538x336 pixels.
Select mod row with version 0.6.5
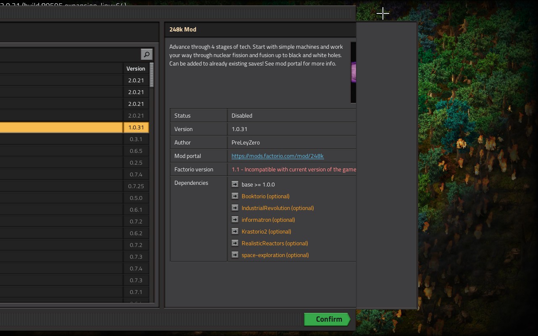coord(74,151)
